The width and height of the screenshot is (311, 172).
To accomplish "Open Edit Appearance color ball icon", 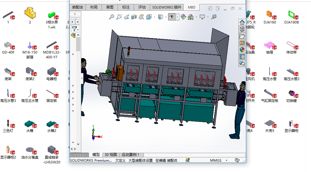I will point(183,17).
